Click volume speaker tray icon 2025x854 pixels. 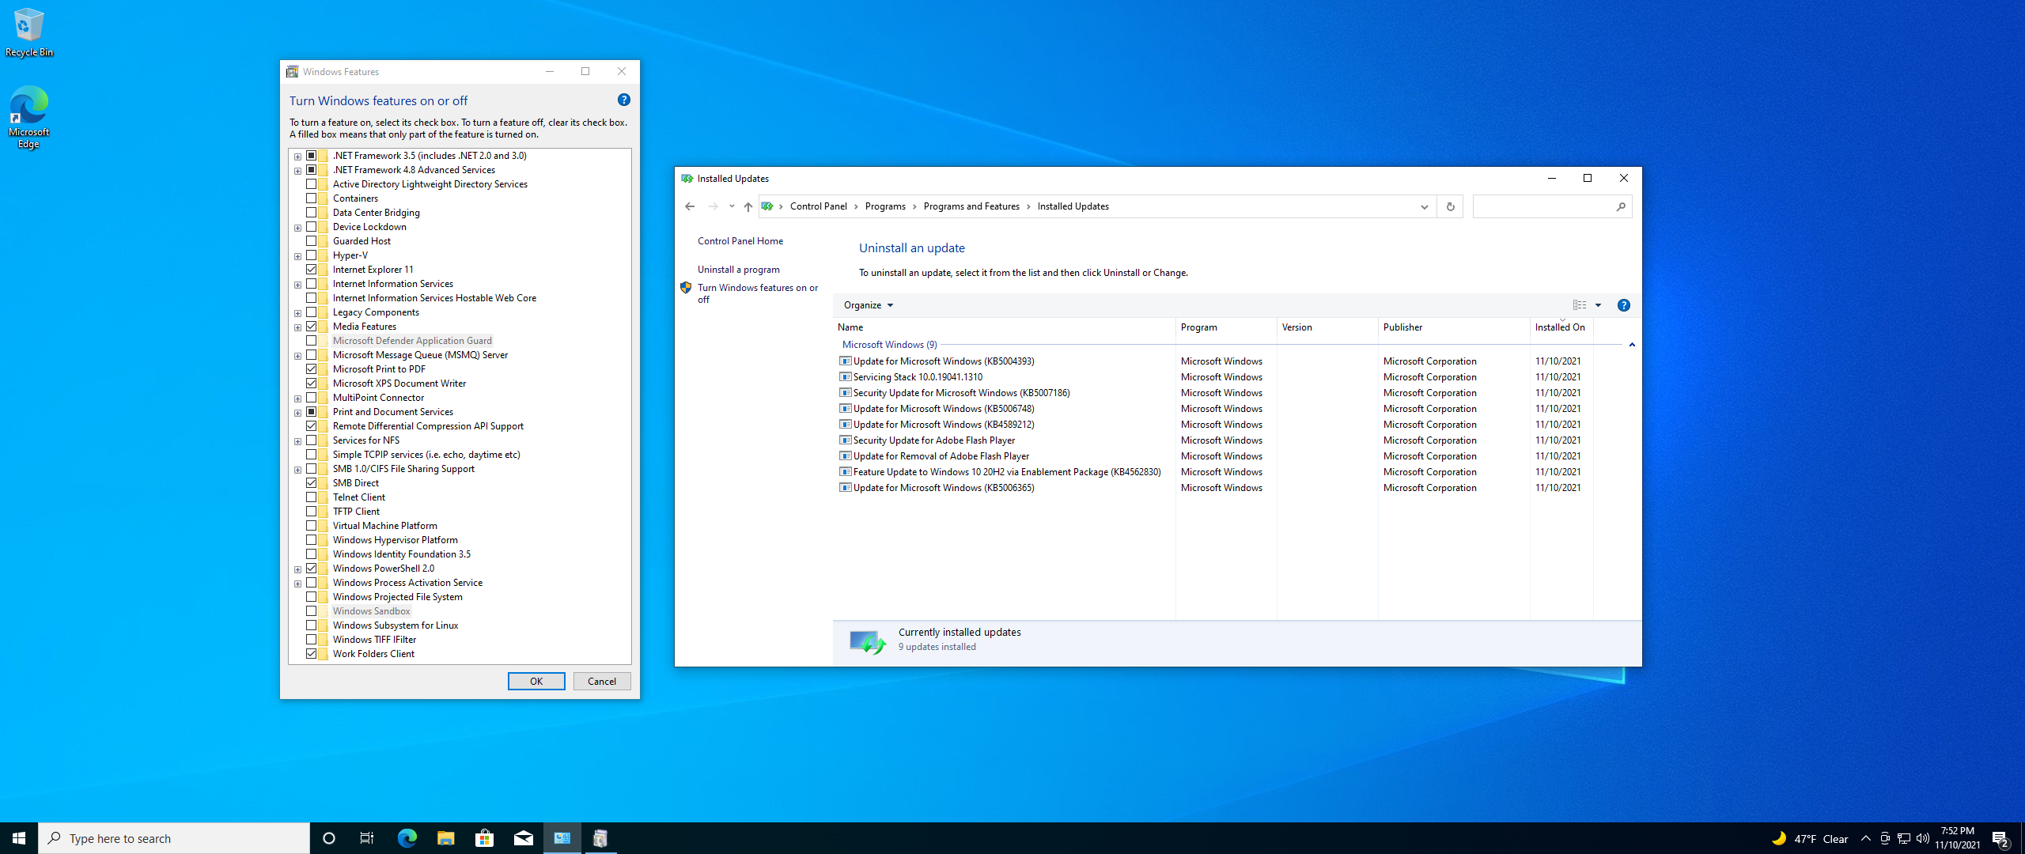click(1922, 838)
